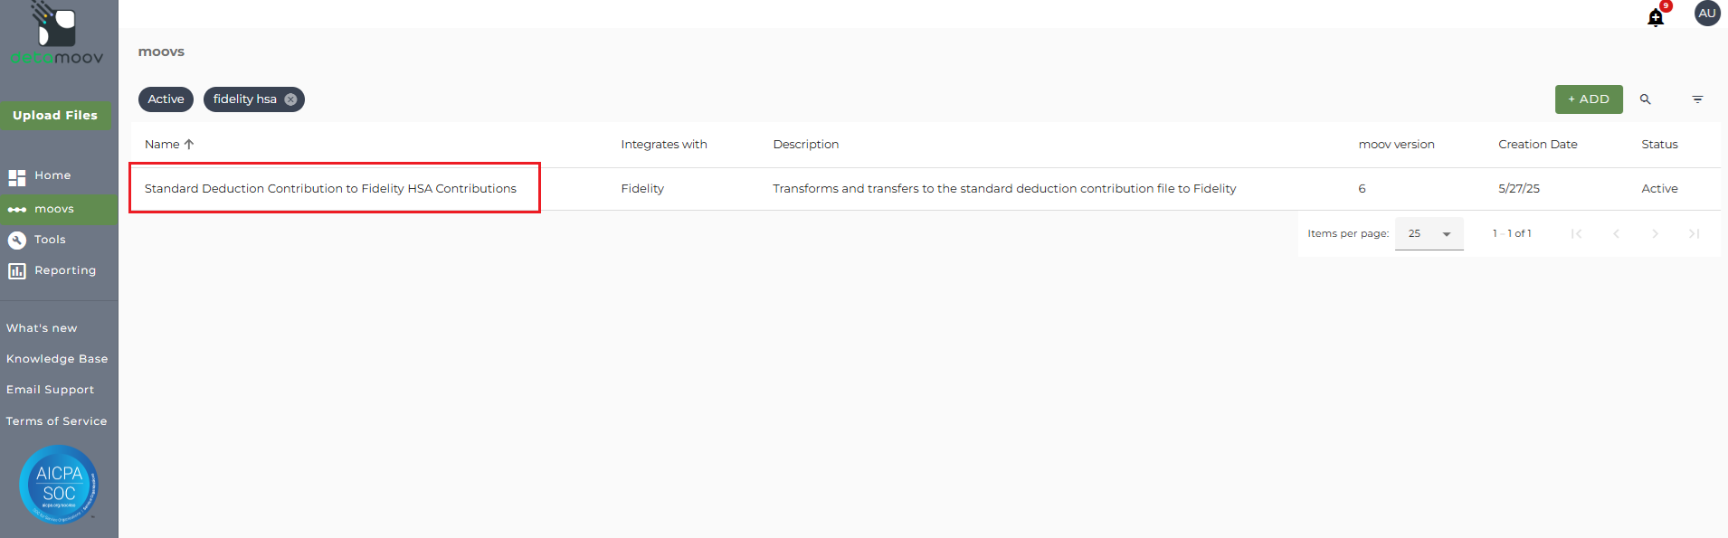Open the filter list icon
This screenshot has height=538, width=1728.
click(1697, 99)
